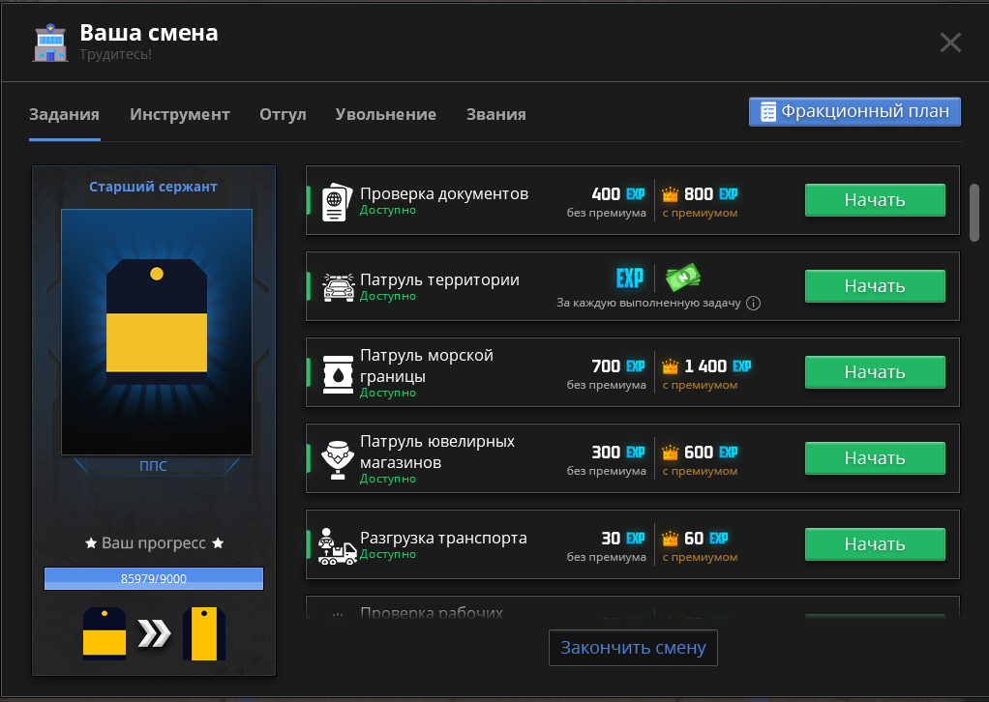The width and height of the screenshot is (989, 702).
Task: Click the police station building icon
Action: tap(50, 43)
